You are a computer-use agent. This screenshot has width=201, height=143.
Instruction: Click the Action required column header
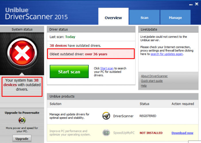[x=183, y=104]
